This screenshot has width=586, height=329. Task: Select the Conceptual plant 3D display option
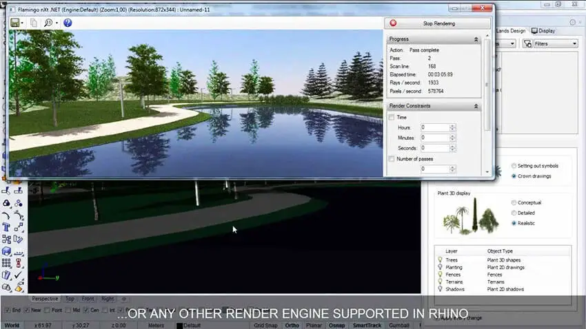pos(514,202)
